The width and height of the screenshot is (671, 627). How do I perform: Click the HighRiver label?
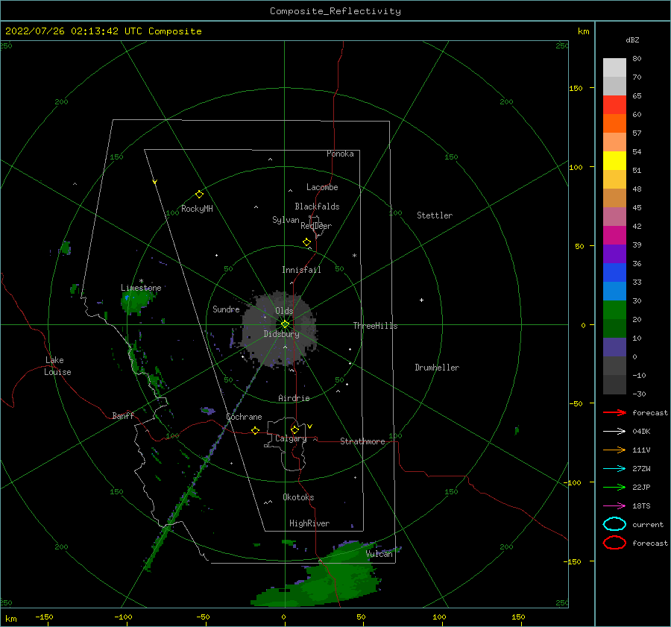pos(309,523)
